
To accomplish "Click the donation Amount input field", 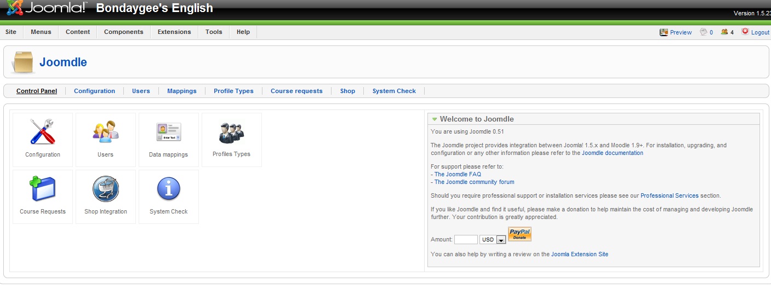I will pyautogui.click(x=466, y=240).
